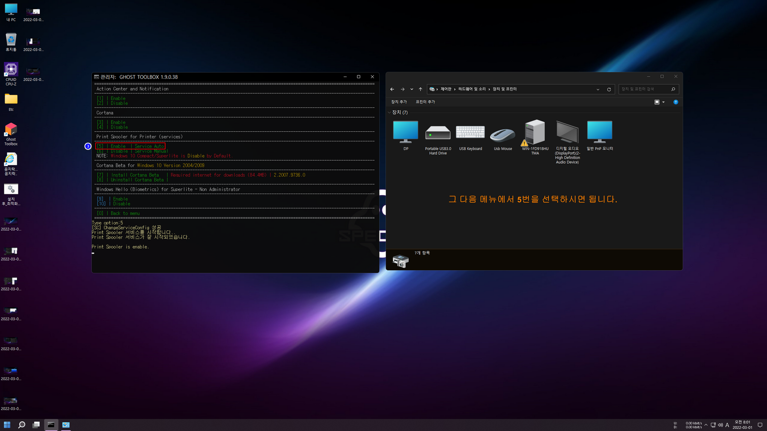Open the DP monitor device icon
The image size is (767, 431).
[405, 132]
